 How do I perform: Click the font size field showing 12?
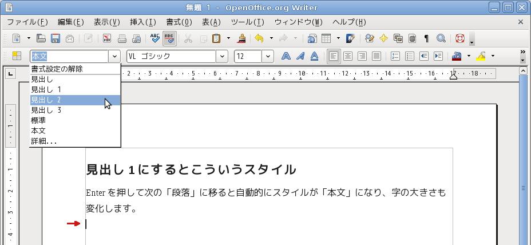[248, 56]
